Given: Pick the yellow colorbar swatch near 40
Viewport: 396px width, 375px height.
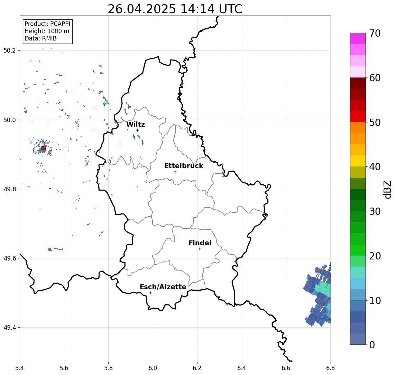Looking at the screenshot, I should (358, 161).
